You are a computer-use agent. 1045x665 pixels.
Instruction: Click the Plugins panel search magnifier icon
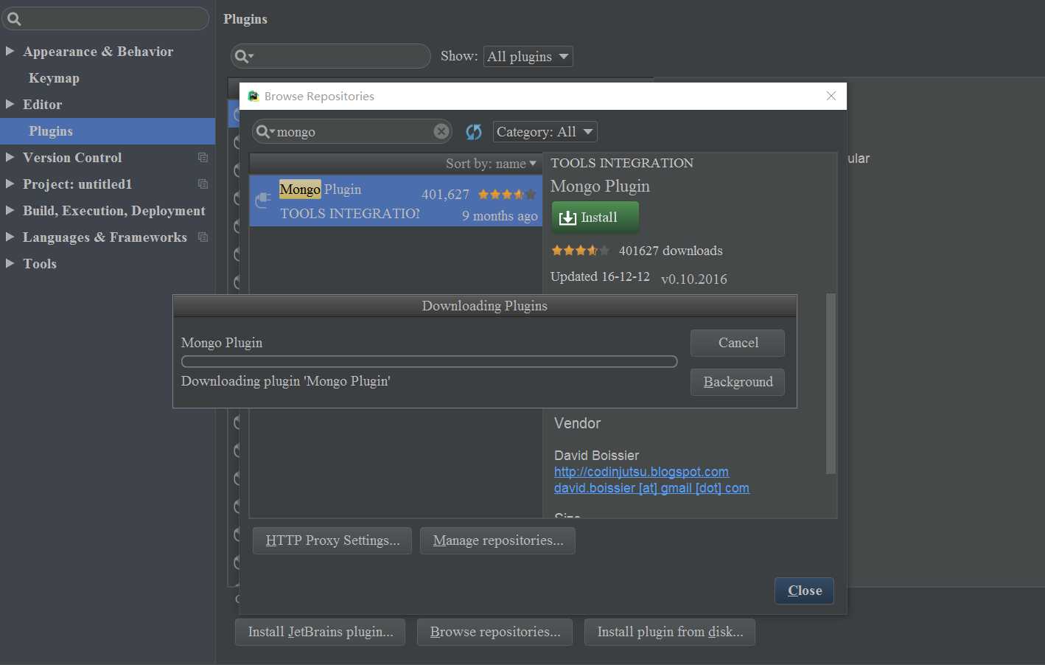pyautogui.click(x=242, y=57)
